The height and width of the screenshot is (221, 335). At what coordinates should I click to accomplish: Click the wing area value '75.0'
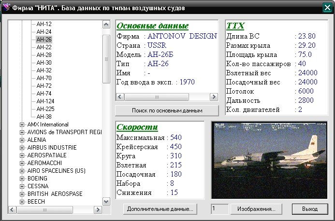click(305, 55)
